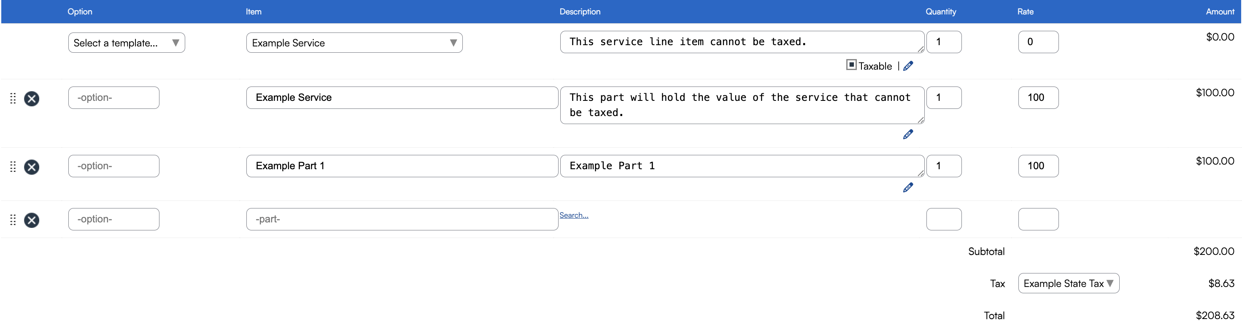
Task: Click the $100.00 amount for Example Part 1
Action: click(x=1215, y=161)
